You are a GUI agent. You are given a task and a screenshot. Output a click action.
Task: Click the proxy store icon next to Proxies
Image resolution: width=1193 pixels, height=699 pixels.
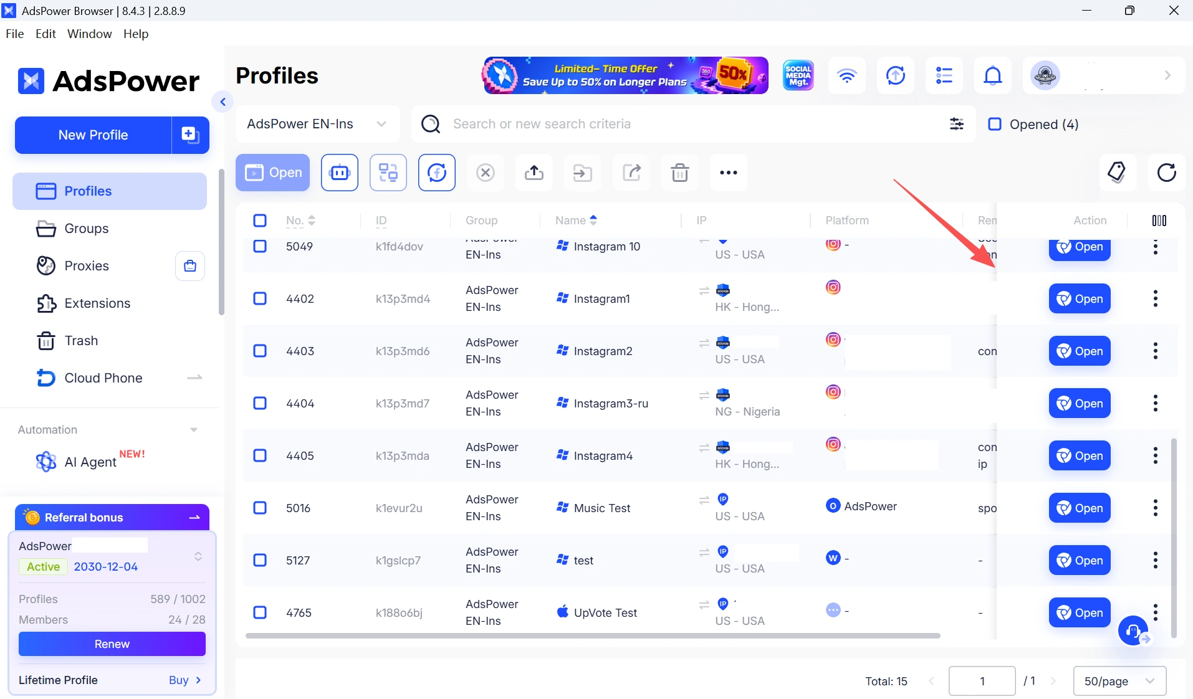click(x=190, y=266)
